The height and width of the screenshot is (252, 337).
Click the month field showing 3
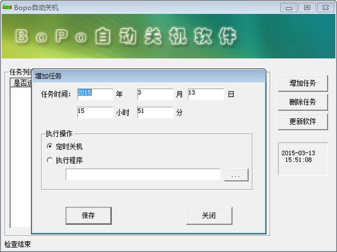pyautogui.click(x=155, y=94)
